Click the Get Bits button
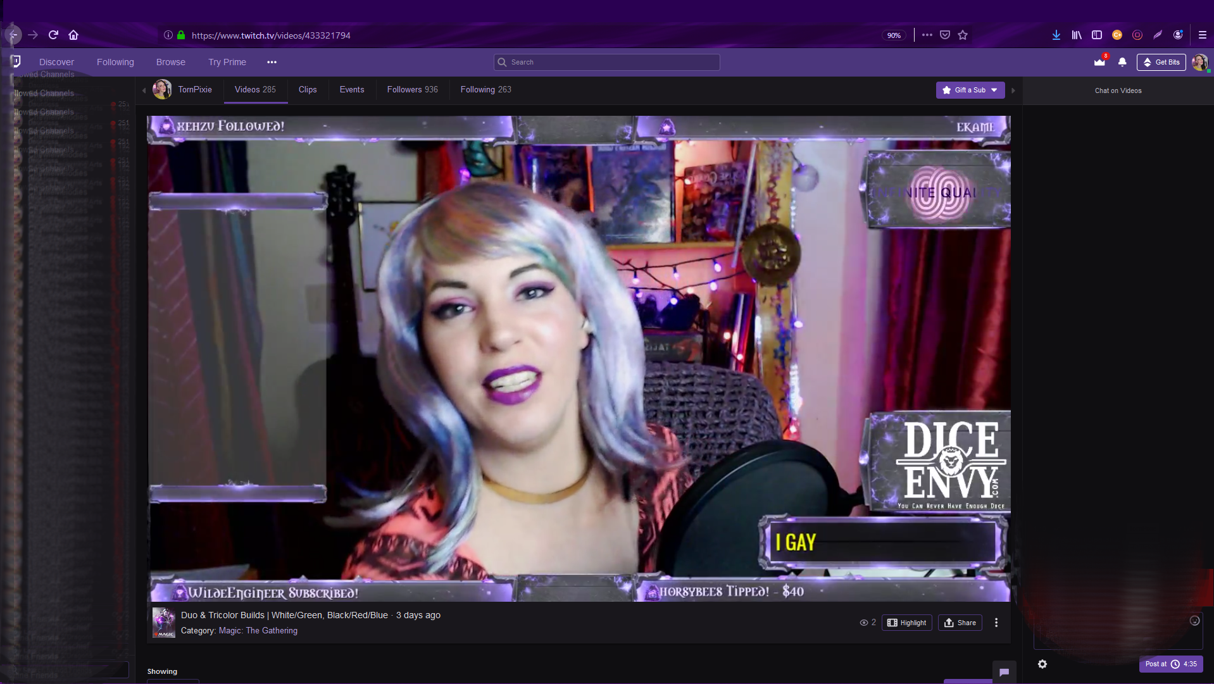The height and width of the screenshot is (684, 1214). (x=1161, y=62)
